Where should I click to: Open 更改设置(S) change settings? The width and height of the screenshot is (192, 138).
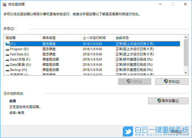(x=168, y=101)
